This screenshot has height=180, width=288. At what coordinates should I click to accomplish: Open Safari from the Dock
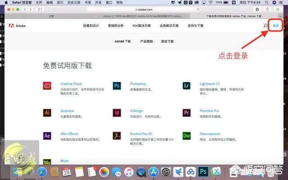(x=42, y=172)
